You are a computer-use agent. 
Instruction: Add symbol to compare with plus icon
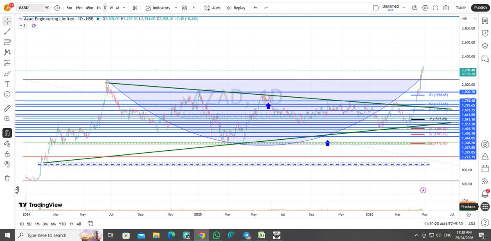pos(57,8)
